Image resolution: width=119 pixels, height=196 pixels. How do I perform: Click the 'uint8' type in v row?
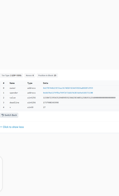tap(31, 107)
